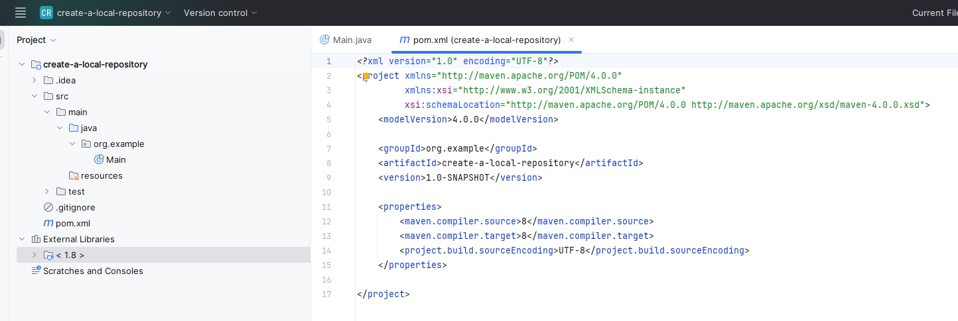Click the project.build.sourceEncoding line
The image size is (958, 321).
[x=575, y=251]
